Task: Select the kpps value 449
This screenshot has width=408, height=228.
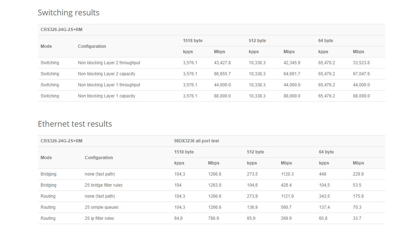Action: coord(322,174)
